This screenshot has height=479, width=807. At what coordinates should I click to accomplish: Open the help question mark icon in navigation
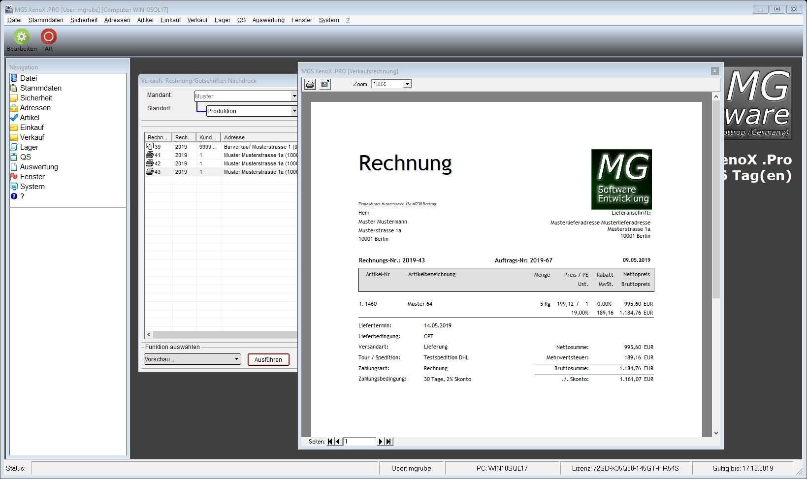(x=14, y=196)
